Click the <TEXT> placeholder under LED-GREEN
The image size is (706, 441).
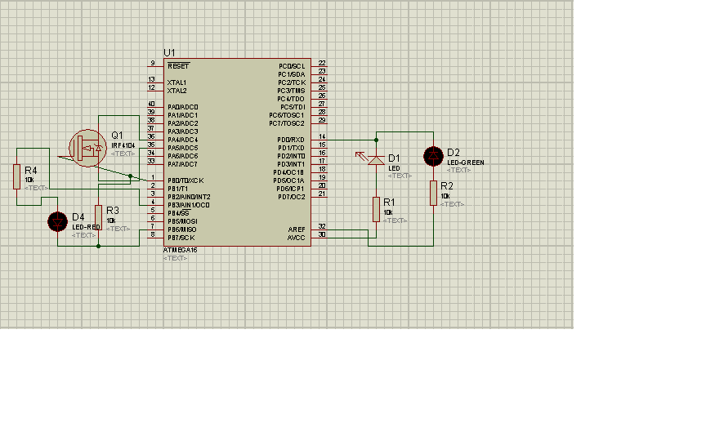click(x=458, y=170)
